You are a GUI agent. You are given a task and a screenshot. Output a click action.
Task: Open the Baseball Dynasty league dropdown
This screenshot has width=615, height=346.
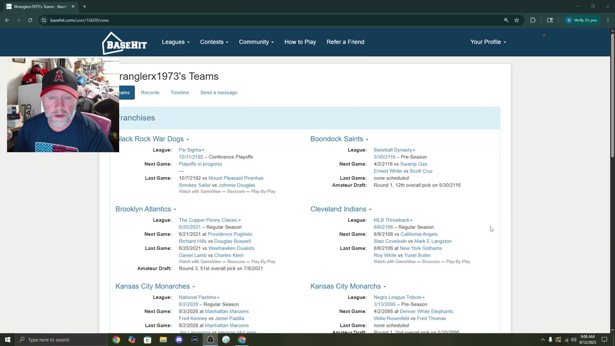click(394, 150)
